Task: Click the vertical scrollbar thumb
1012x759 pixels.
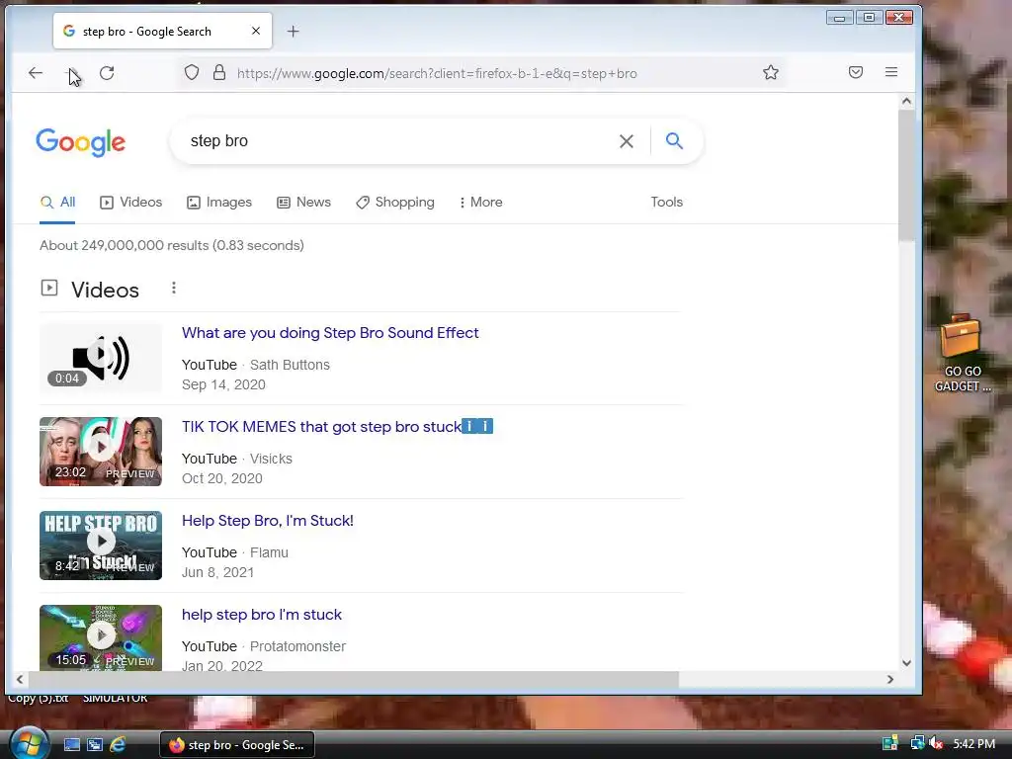Action: pos(906,175)
